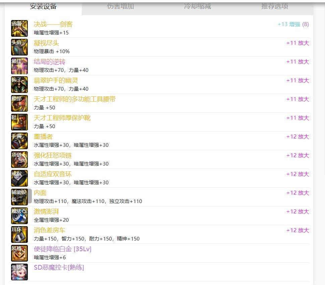This screenshot has height=285, width=325.
Task: Select the pants slot icon (裤子)
Action: [19, 85]
